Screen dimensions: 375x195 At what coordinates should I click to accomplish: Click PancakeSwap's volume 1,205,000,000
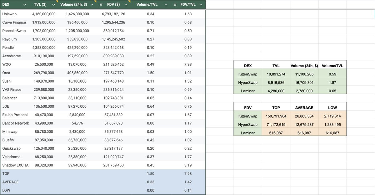point(77,31)
